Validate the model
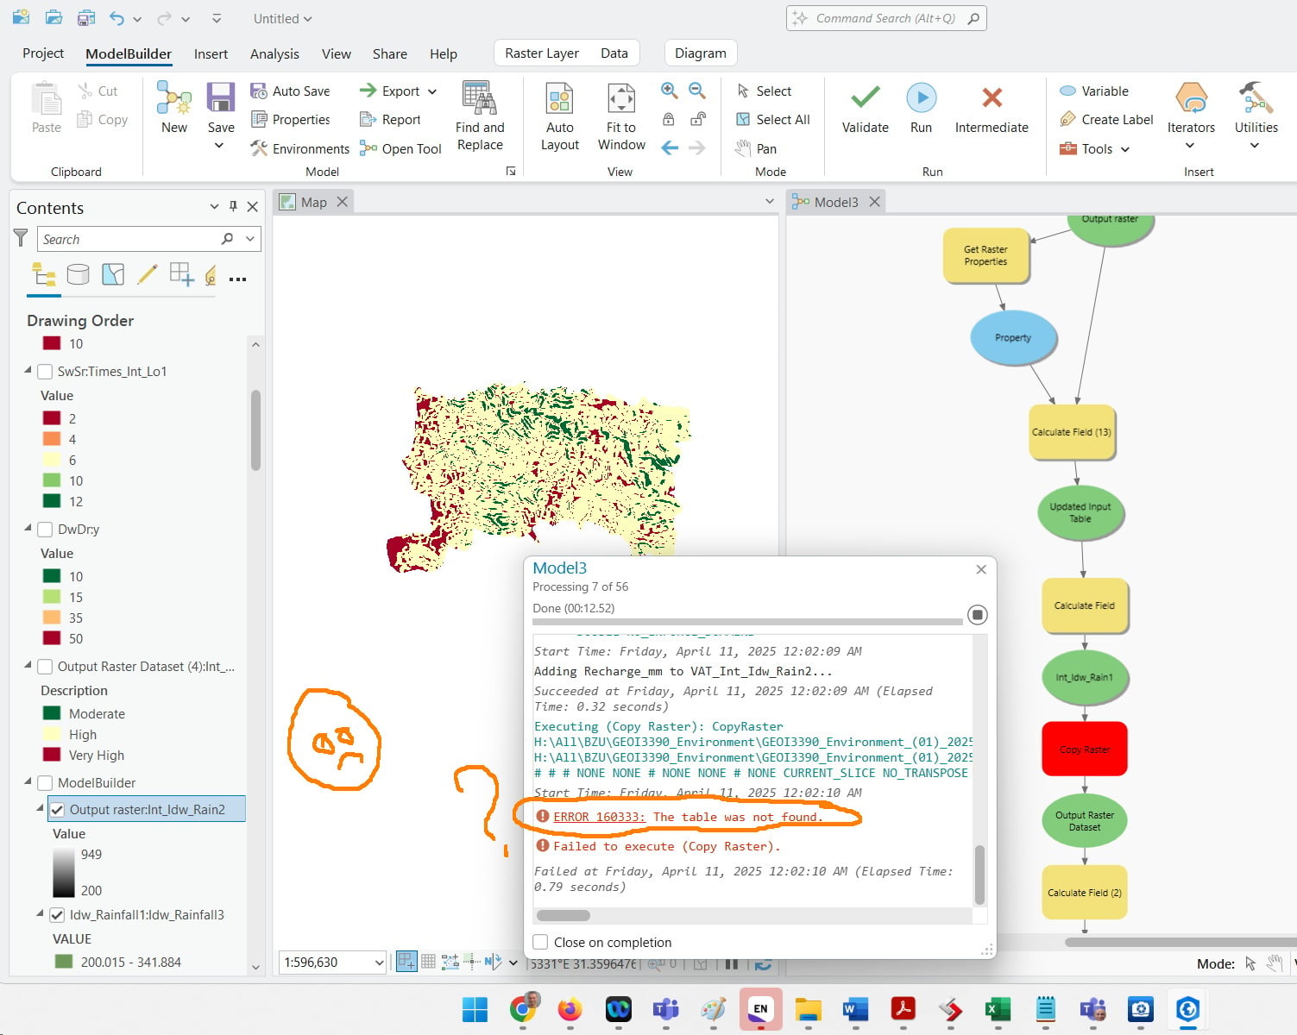 click(865, 108)
